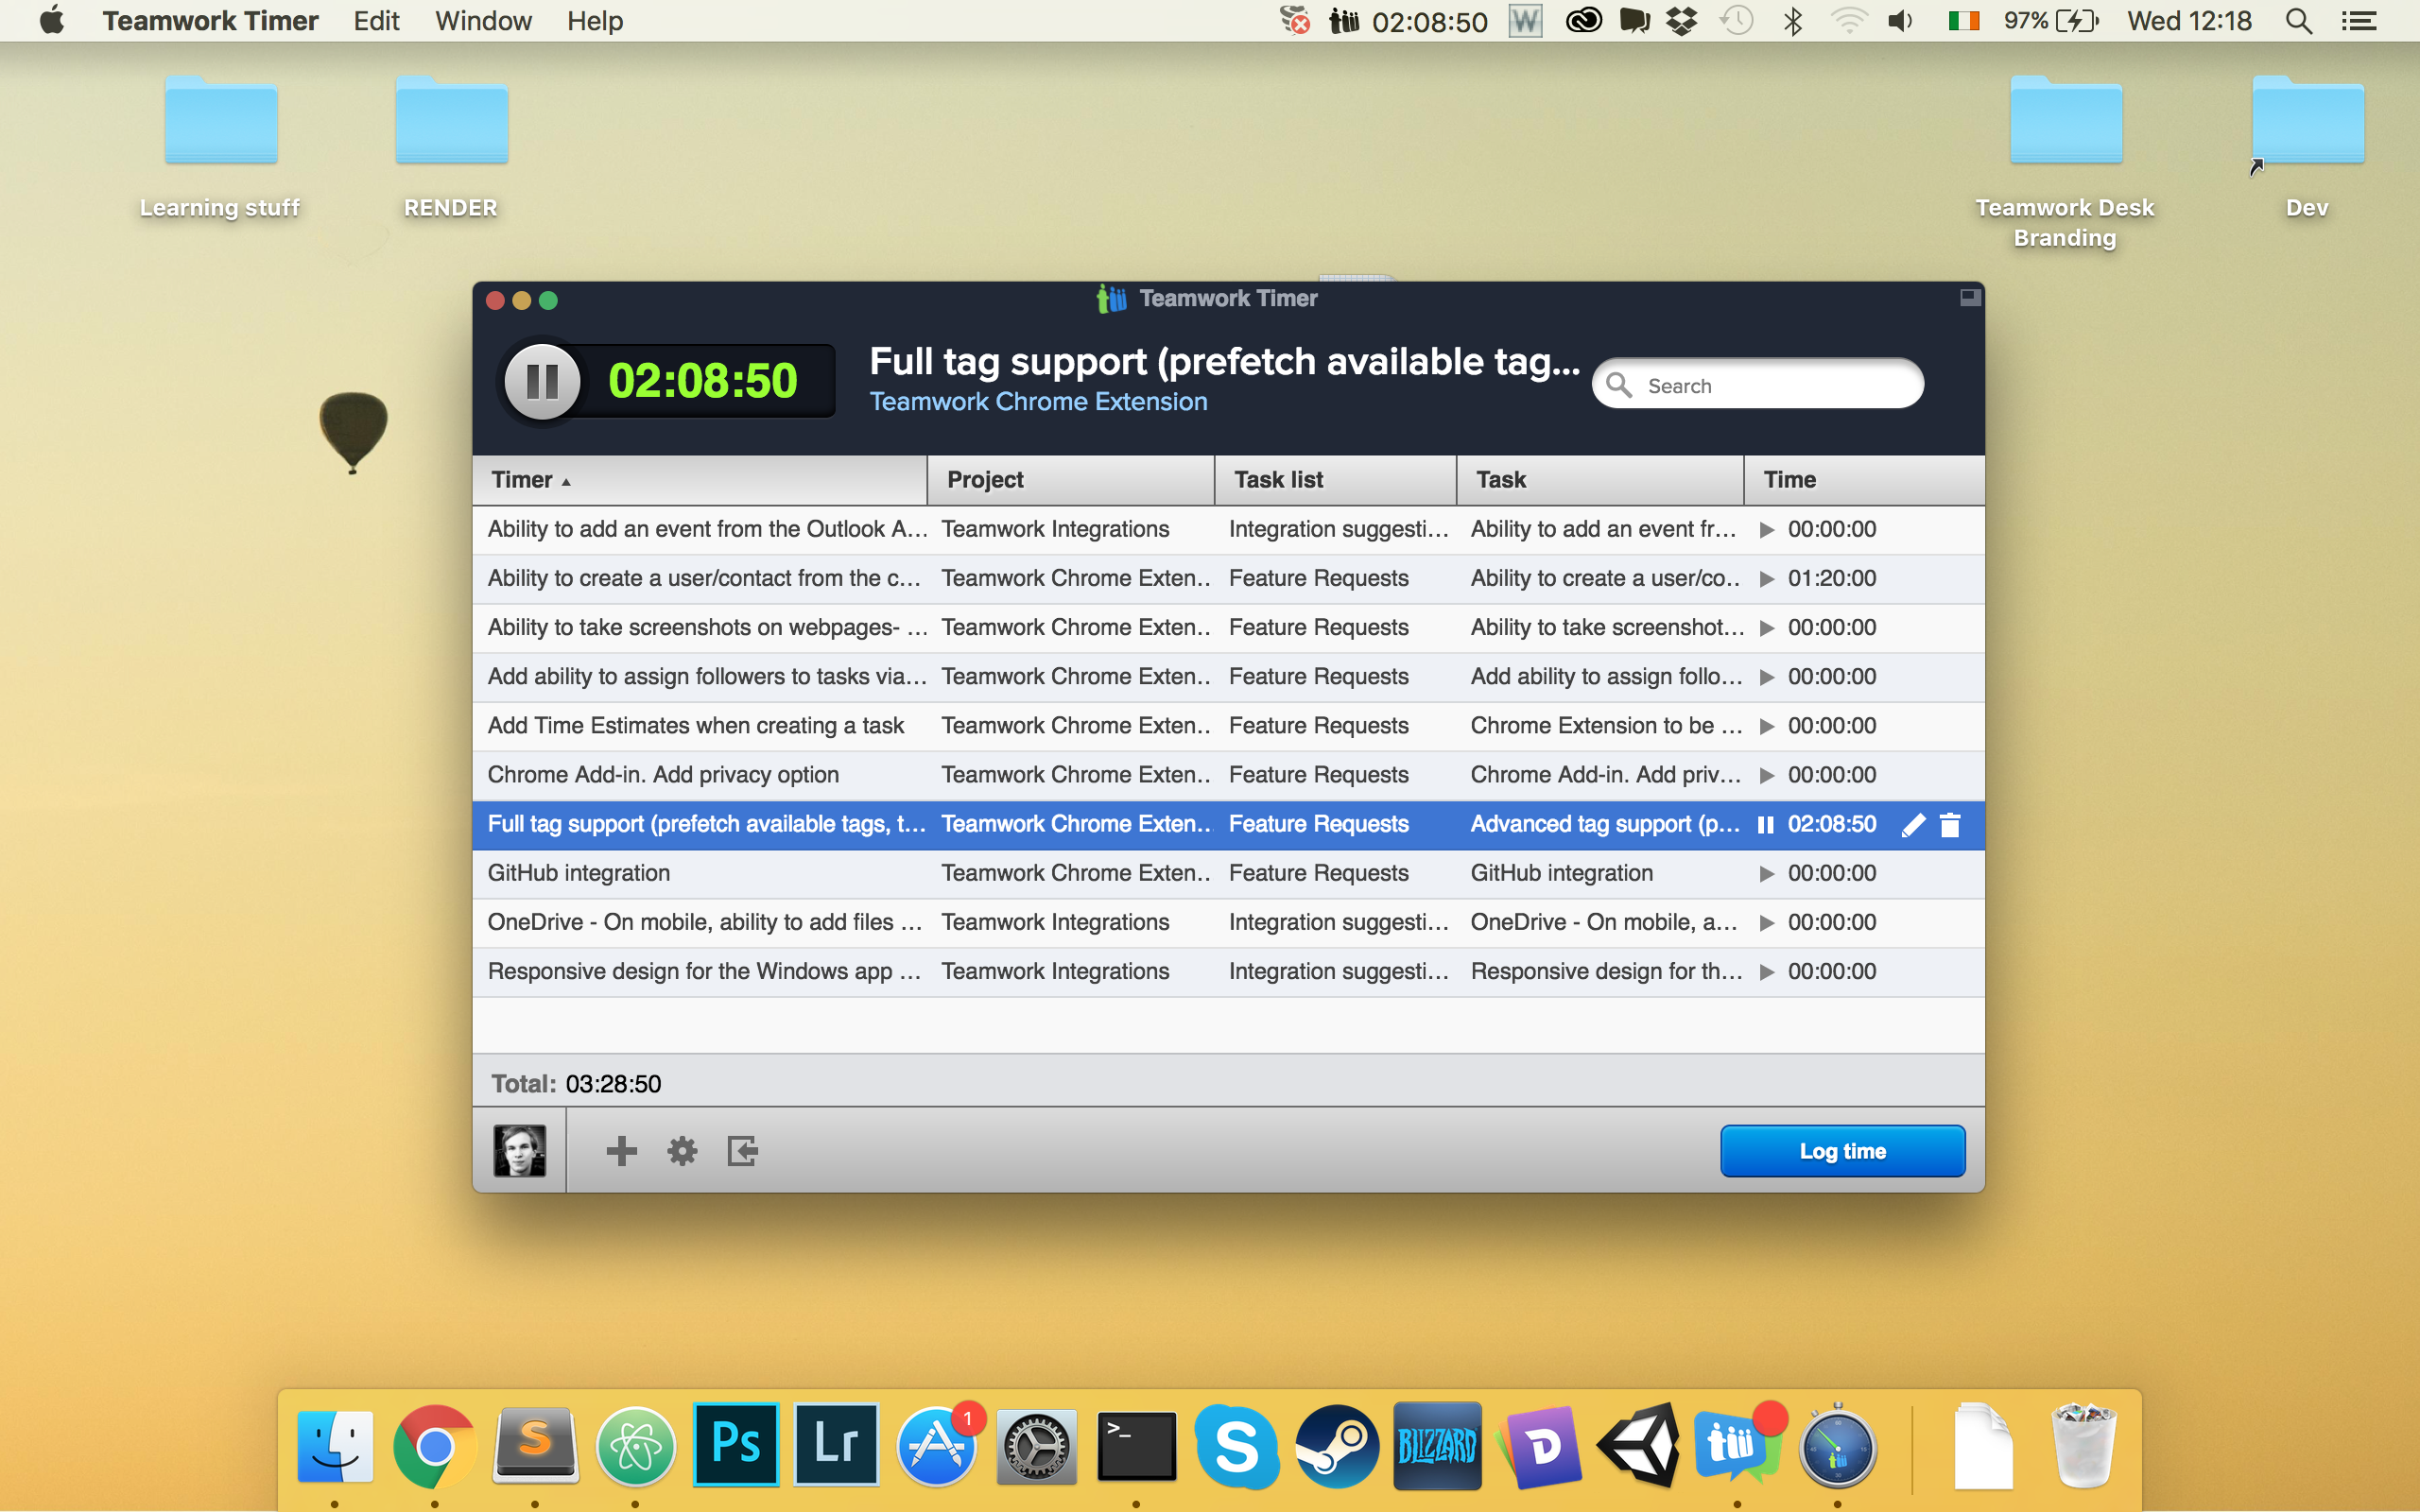Click the volume icon in menu bar
Image resolution: width=2420 pixels, height=1512 pixels.
1900,21
